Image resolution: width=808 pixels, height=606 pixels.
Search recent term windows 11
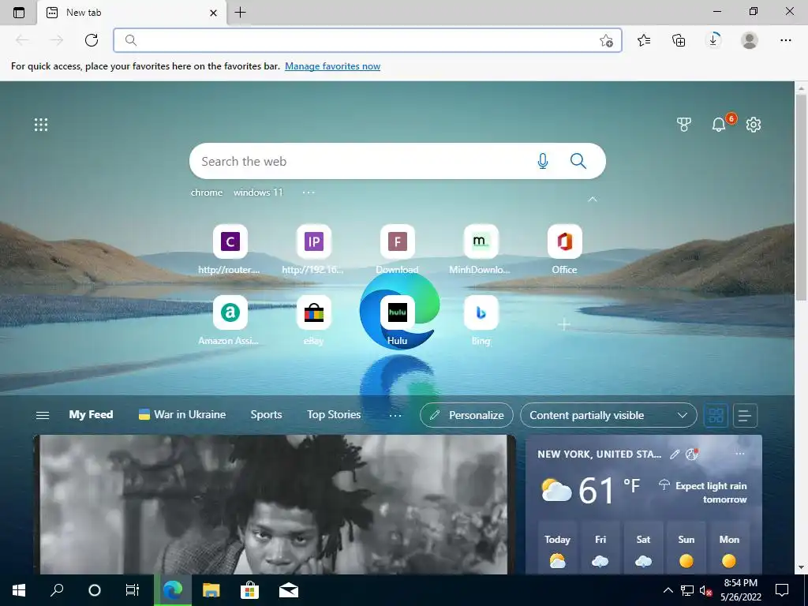pyautogui.click(x=258, y=193)
